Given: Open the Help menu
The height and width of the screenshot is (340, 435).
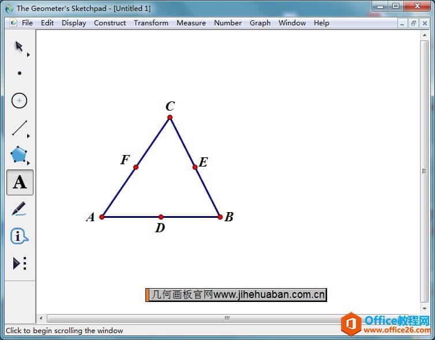Looking at the screenshot, I should coord(321,22).
